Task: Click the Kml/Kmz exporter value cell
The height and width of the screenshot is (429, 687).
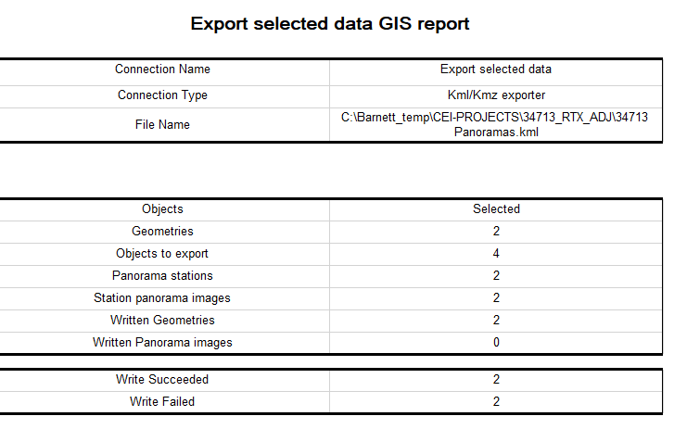Action: coord(496,95)
